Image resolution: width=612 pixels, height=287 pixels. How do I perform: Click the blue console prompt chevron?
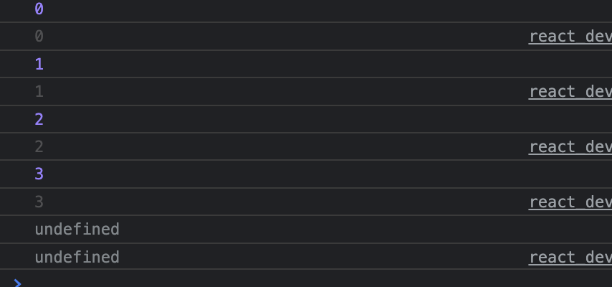pyautogui.click(x=17, y=283)
